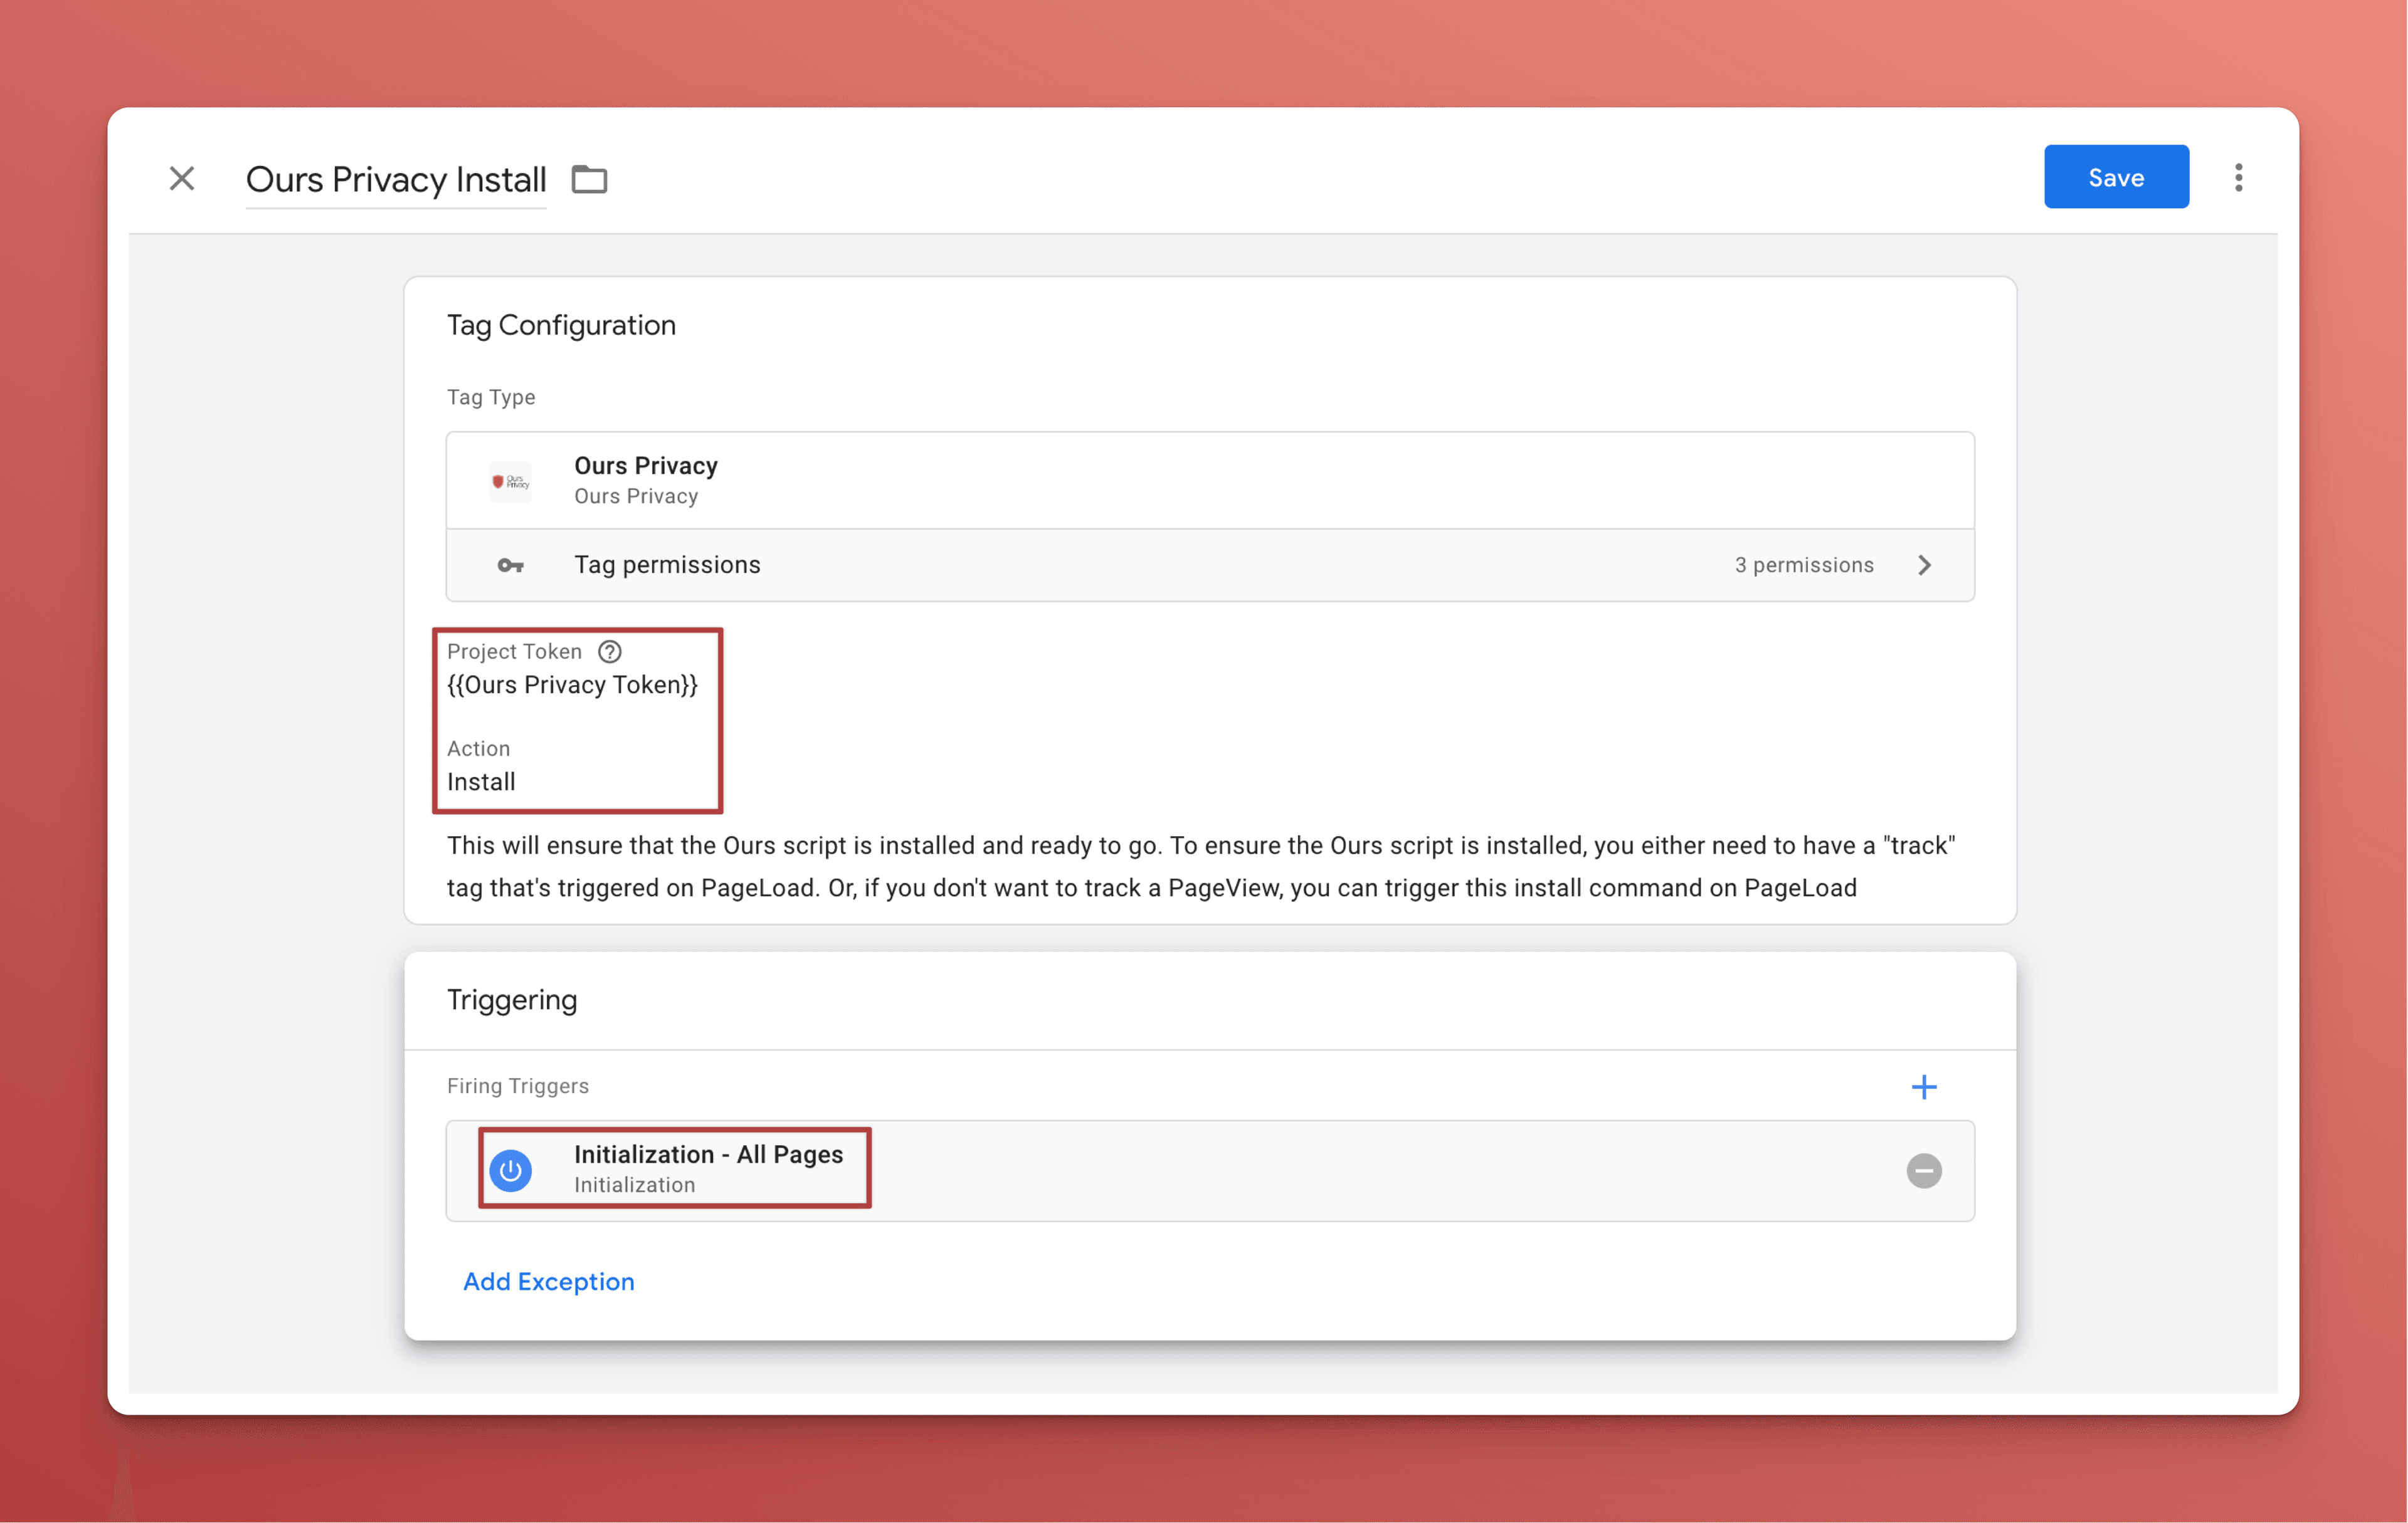2408x1523 pixels.
Task: Open the three-dot more options menu
Action: 2238,178
